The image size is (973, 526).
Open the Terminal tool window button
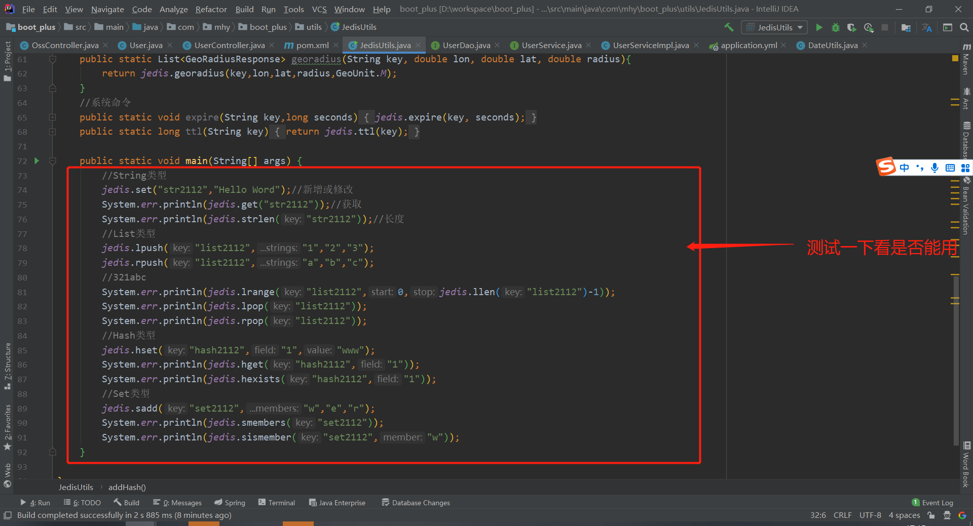(277, 503)
